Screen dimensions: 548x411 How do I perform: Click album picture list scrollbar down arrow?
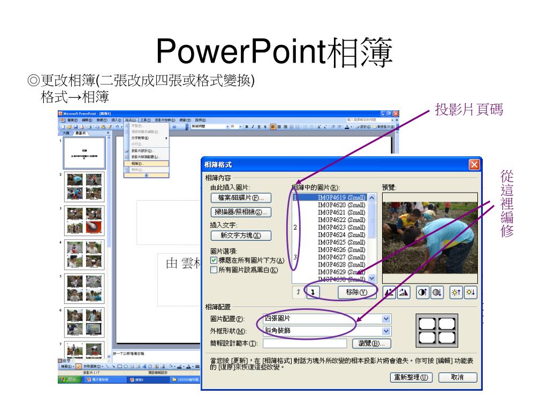[372, 278]
